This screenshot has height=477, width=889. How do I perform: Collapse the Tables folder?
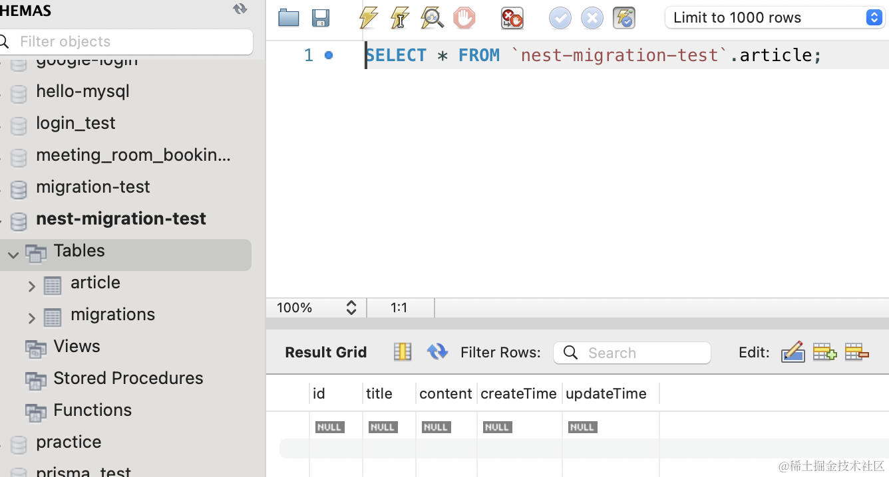[13, 254]
